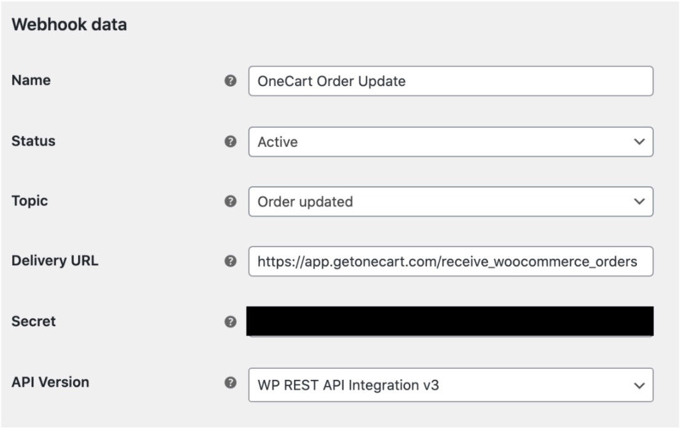Click the 'Secret' field label

click(x=33, y=321)
